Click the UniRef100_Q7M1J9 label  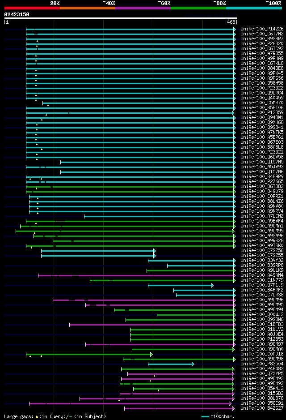pos(262,285)
